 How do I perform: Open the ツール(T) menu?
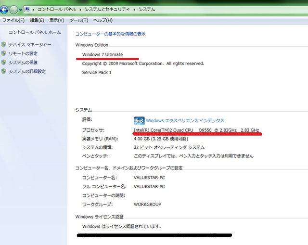click(78, 20)
